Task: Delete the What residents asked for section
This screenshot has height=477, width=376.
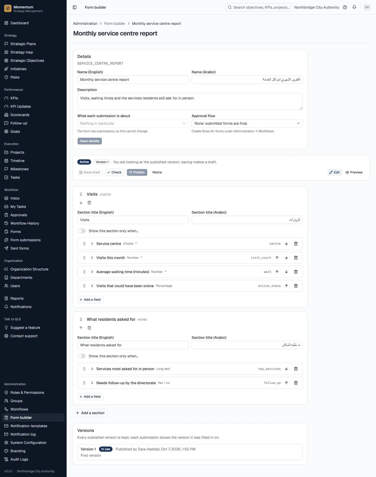Action: (x=89, y=328)
